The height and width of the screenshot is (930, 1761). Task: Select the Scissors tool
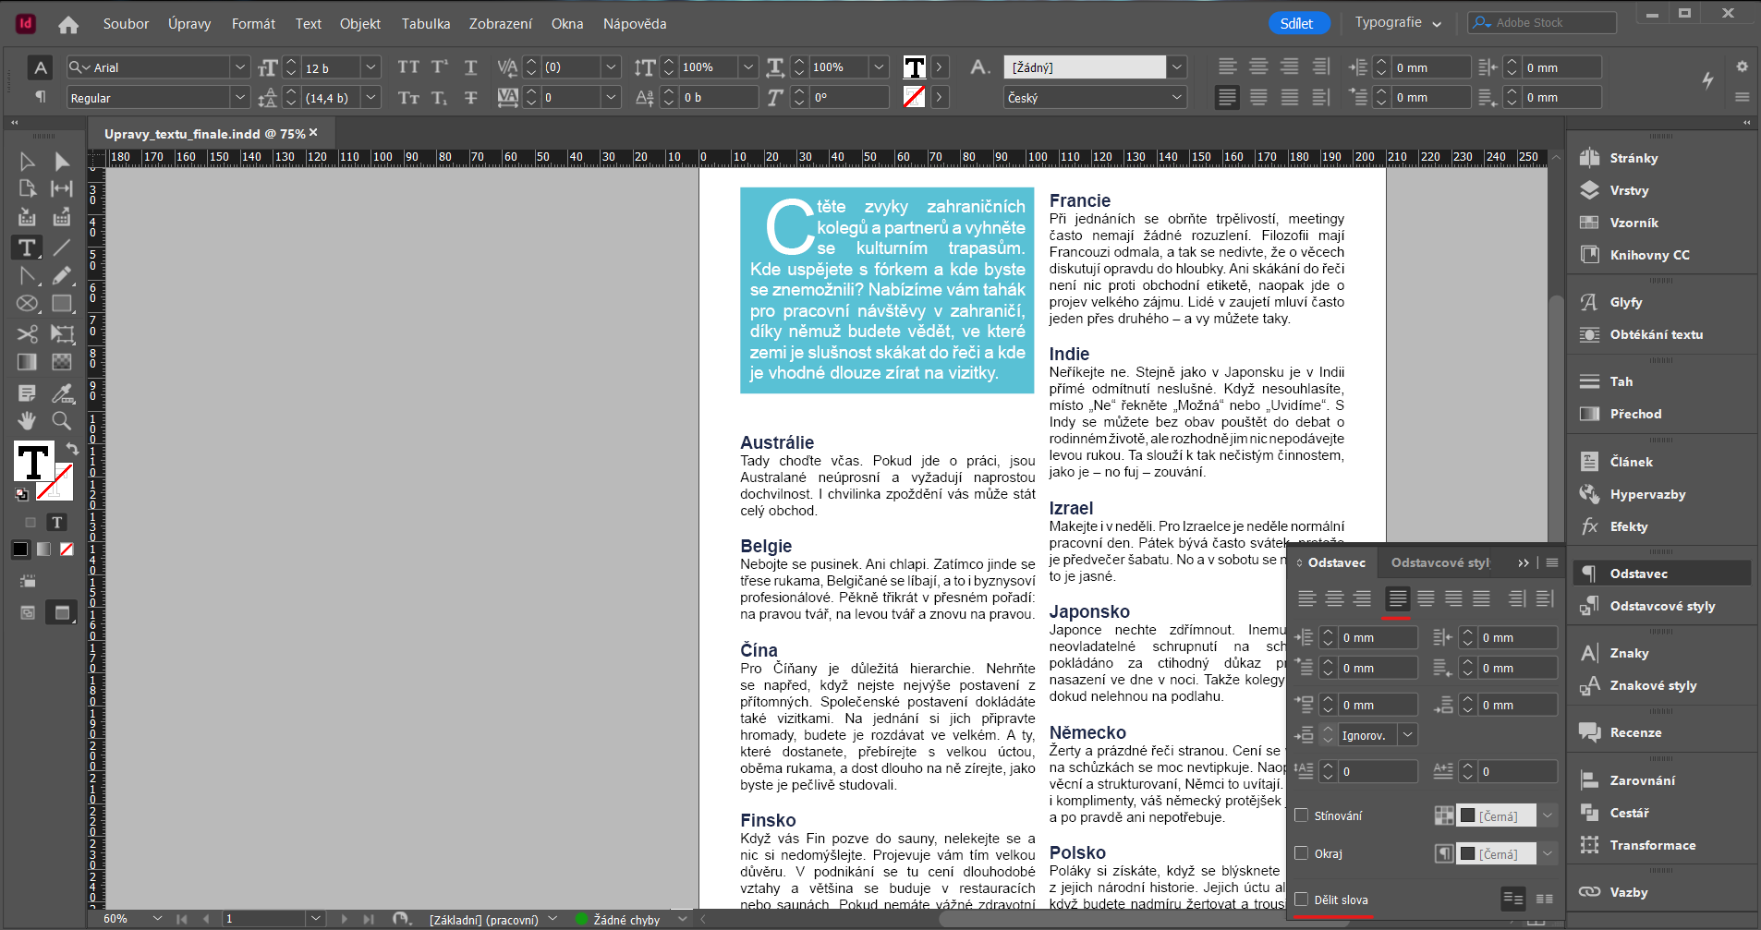tap(26, 334)
